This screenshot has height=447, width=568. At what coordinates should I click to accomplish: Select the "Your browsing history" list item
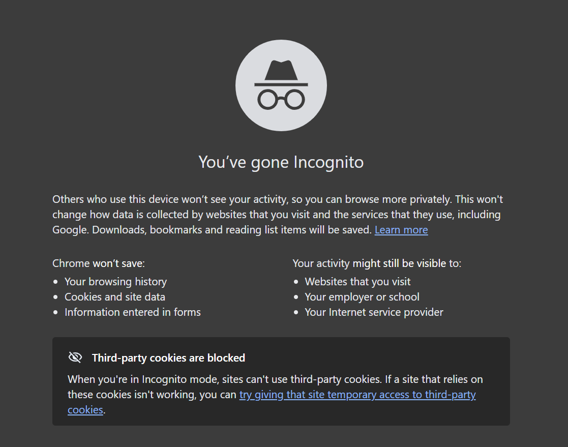115,282
